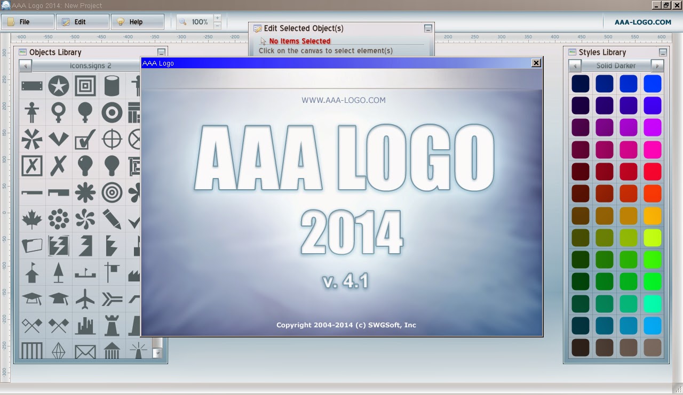The image size is (683, 395).
Task: Go to previous Styles Library set
Action: pyautogui.click(x=575, y=66)
